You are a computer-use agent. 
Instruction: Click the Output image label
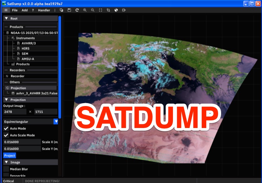(x=14, y=106)
